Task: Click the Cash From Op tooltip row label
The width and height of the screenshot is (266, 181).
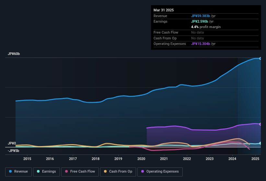Action: (165, 38)
